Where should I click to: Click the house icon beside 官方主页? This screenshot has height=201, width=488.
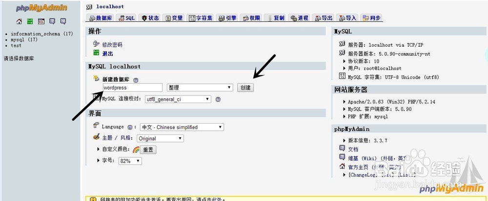click(x=342, y=166)
